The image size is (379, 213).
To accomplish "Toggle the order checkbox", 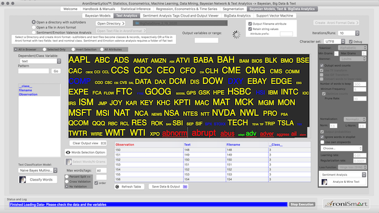I will (97, 183).
